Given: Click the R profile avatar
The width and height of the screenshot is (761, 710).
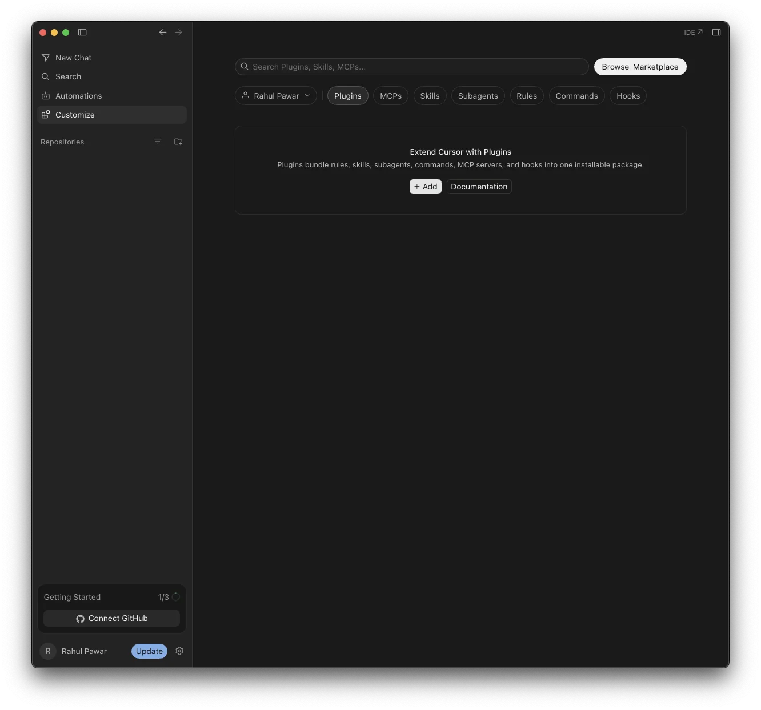Looking at the screenshot, I should (x=48, y=651).
